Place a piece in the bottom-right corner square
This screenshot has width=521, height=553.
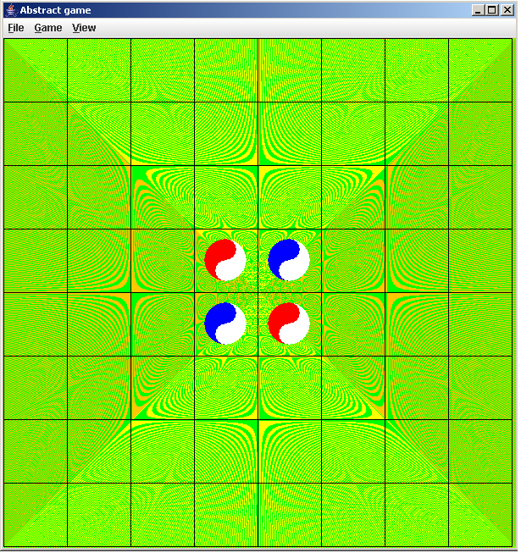tap(480, 515)
